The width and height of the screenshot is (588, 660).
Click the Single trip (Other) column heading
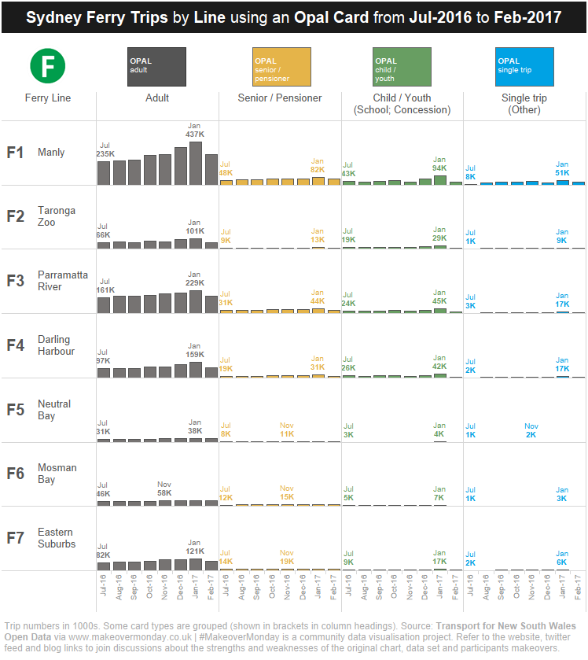(524, 104)
